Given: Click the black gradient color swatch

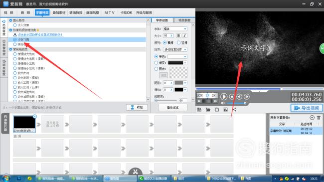Looking at the screenshot, I should coord(175,63).
